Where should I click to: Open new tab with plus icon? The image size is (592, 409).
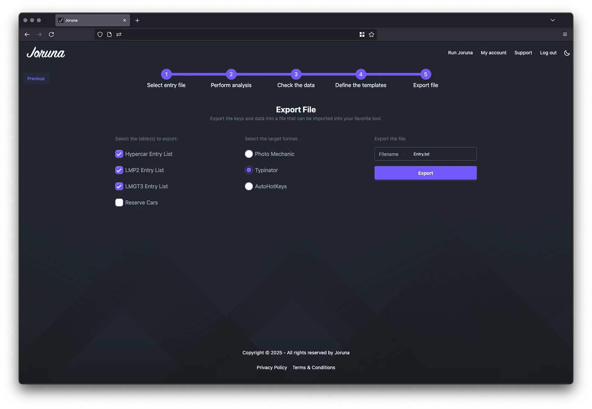[x=137, y=20]
